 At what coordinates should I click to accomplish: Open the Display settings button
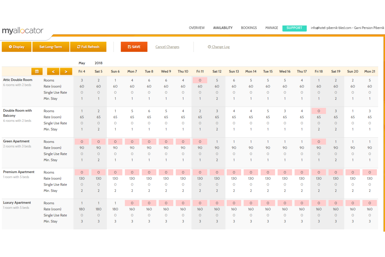[x=17, y=47]
